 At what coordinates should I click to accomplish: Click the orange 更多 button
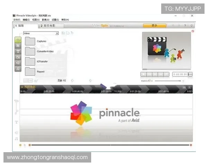(154, 26)
